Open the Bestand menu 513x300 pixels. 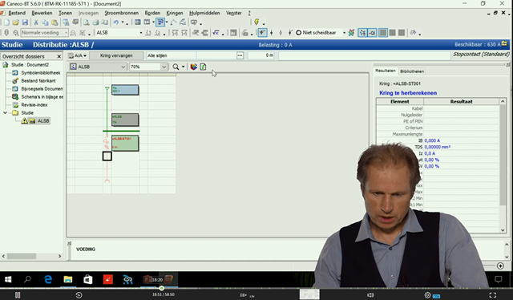(x=17, y=13)
